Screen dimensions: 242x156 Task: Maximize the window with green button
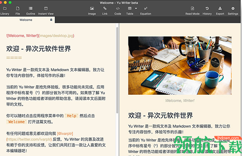(x=10, y=2)
